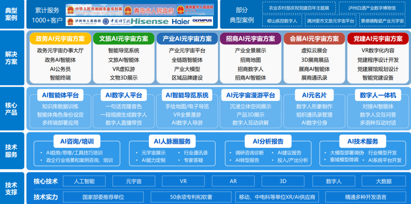Click the text 专家答疑
Image resolution: width=411 pixels, height=204 pixels.
click(x=193, y=160)
